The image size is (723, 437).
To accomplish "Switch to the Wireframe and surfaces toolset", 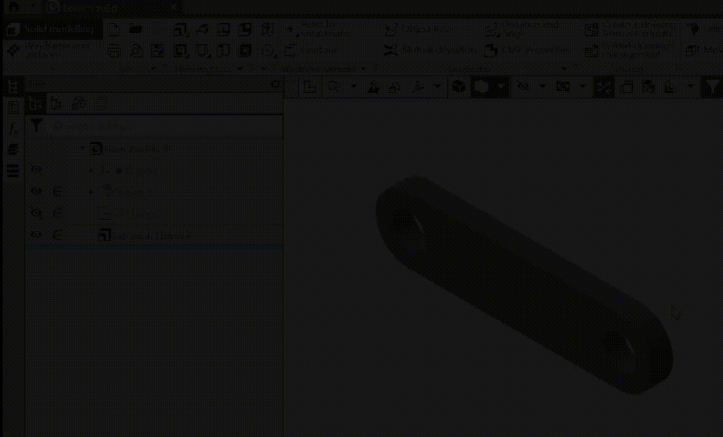I will tap(53, 50).
